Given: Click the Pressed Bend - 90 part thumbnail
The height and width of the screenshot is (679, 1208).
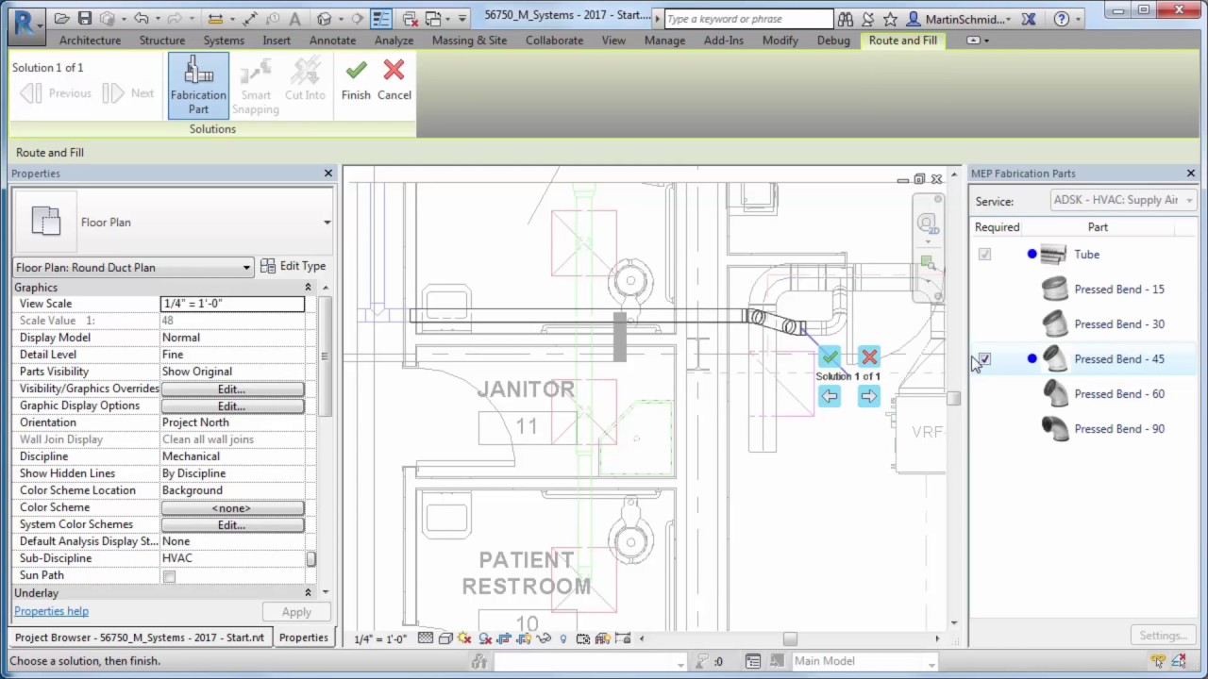Looking at the screenshot, I should [x=1054, y=429].
